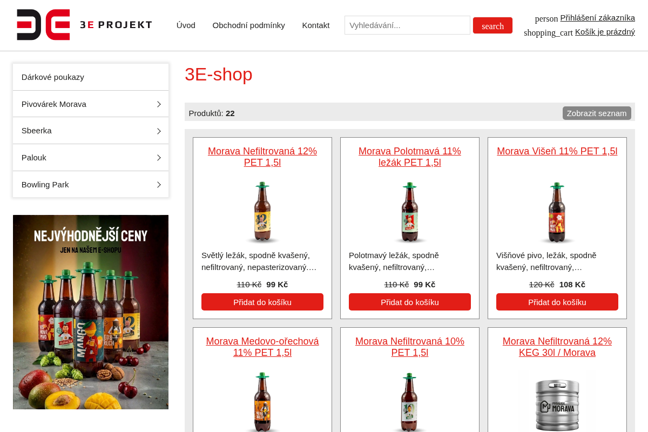Expand the Sbeerka submenu chevron

tap(159, 131)
